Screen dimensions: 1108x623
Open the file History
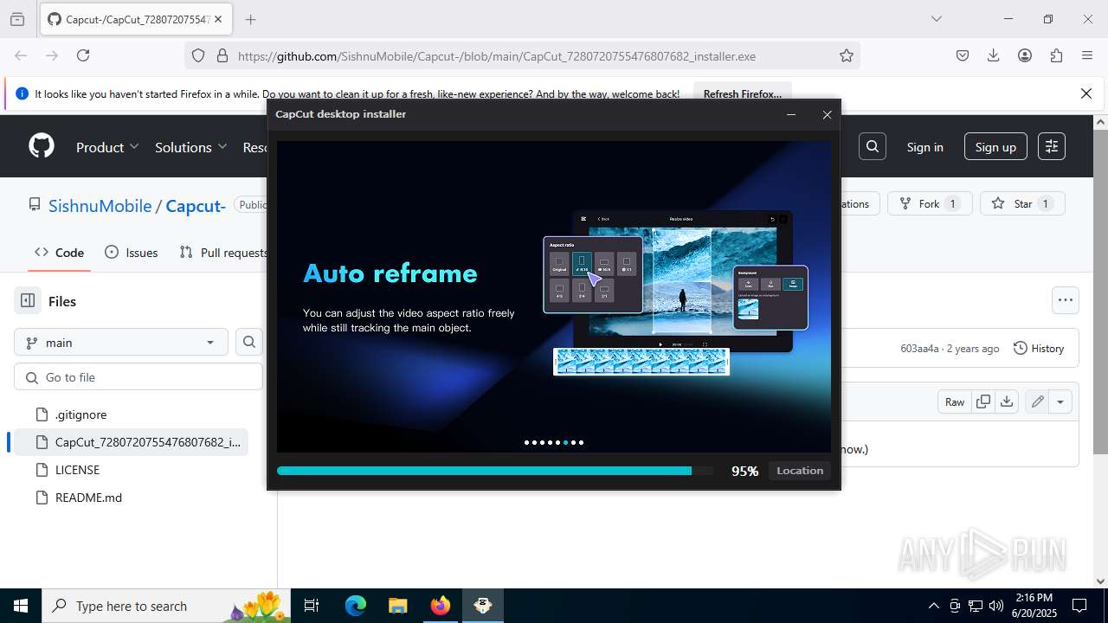[1039, 348]
